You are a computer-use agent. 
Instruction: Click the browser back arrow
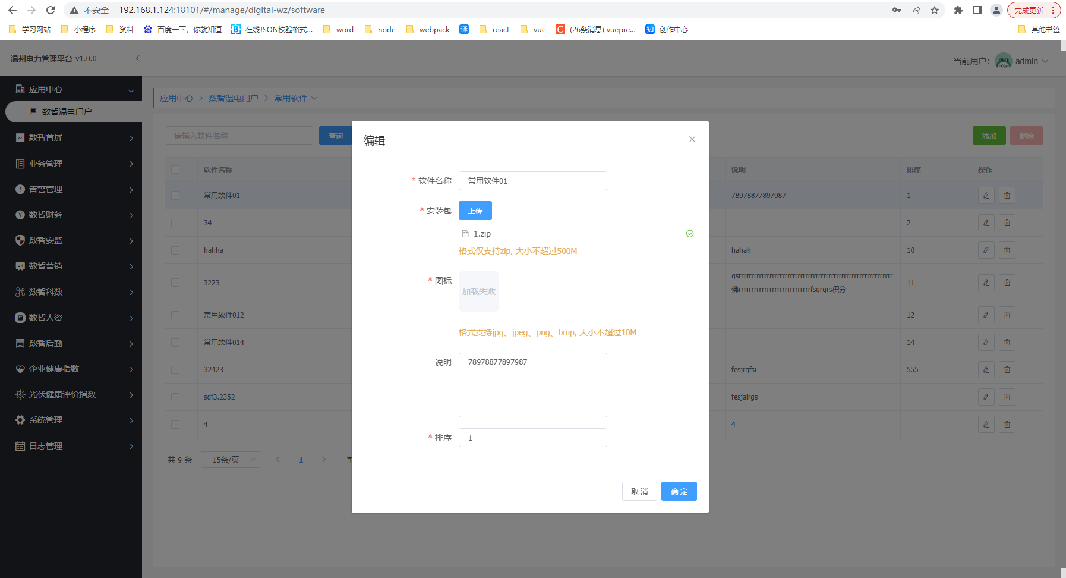point(12,10)
